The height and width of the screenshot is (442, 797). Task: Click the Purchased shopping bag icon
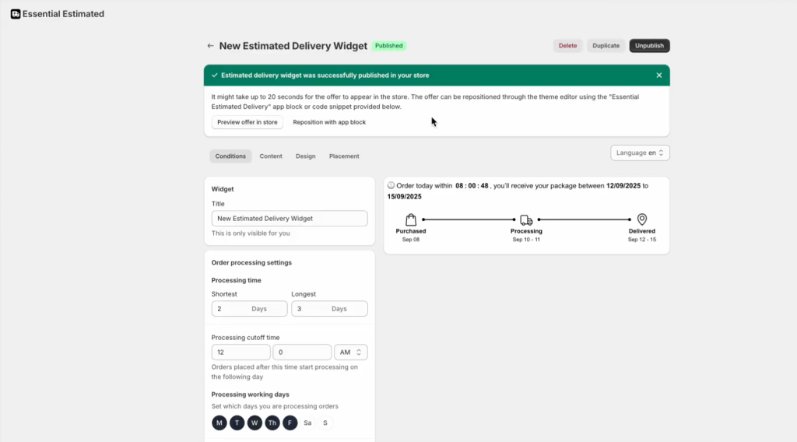[x=411, y=219]
